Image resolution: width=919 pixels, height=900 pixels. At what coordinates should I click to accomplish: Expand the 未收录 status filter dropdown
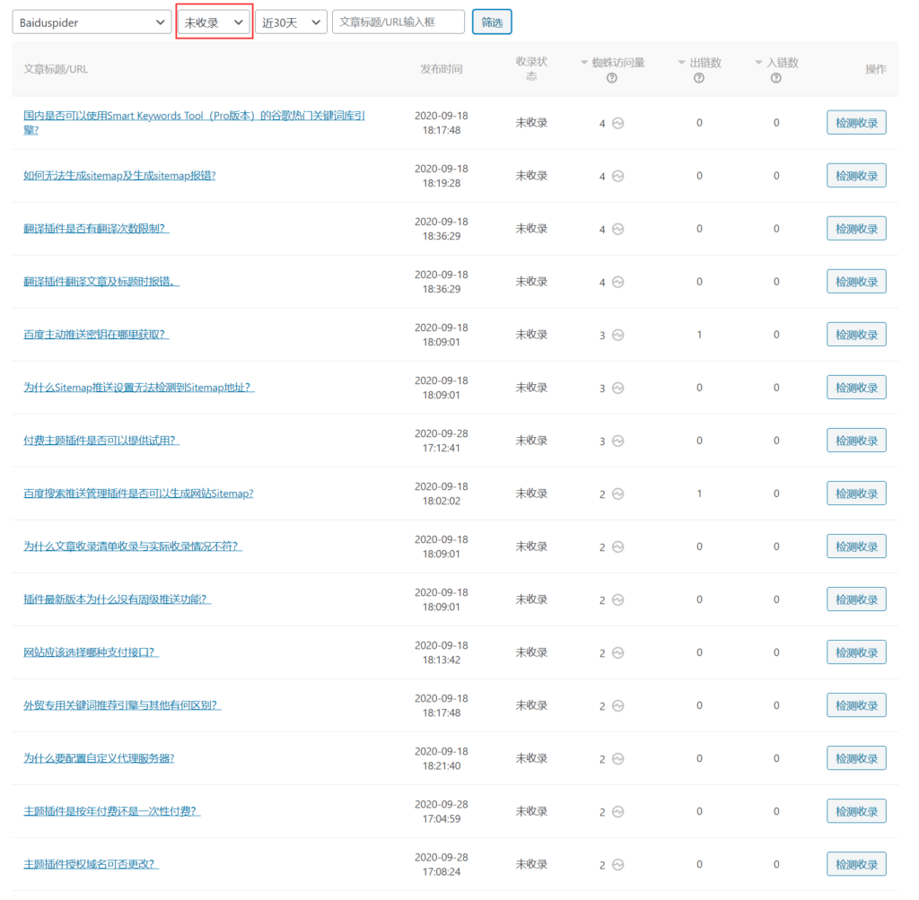(x=214, y=22)
